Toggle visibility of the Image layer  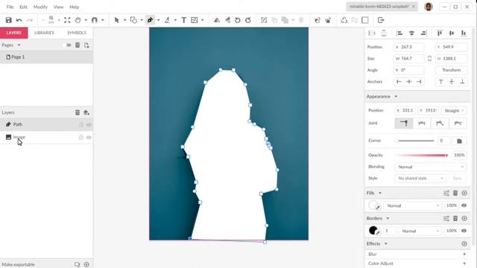pyautogui.click(x=89, y=137)
